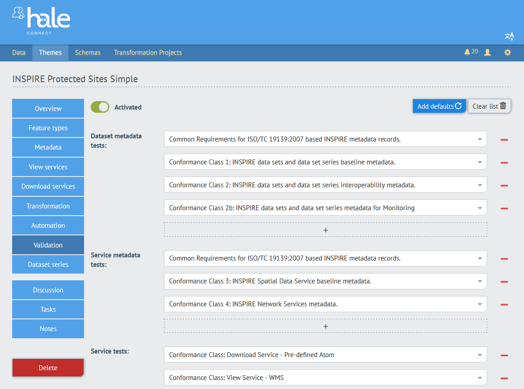Open the Discussion tab

48,290
